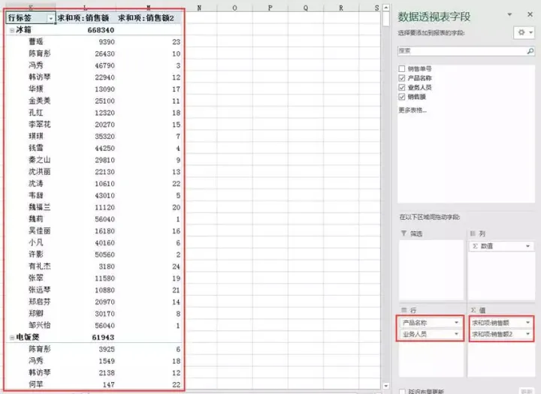Select the 吴佳丽 row label

click(x=39, y=231)
